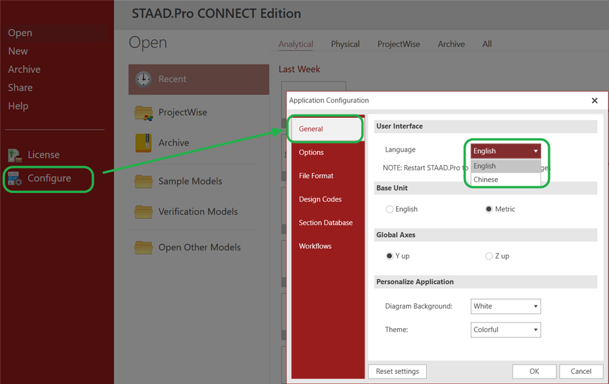Click Archive in the left sidebar
The width and height of the screenshot is (609, 384).
24,70
